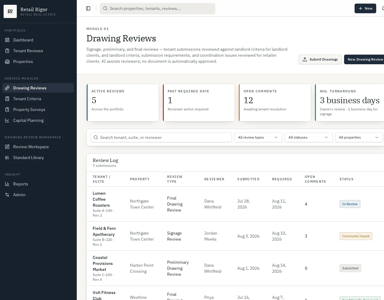Click the Tenant Criteria book icon
The image size is (384, 300).
(7, 99)
